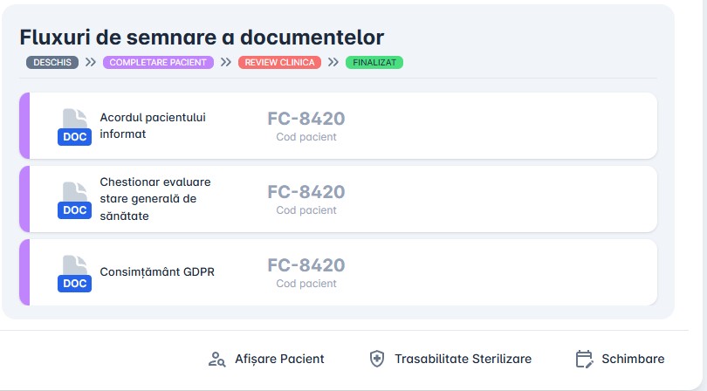Open Afișare Pacient
This screenshot has width=707, height=391.
tap(278, 359)
